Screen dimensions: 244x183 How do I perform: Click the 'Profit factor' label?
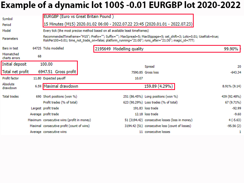[10, 78]
